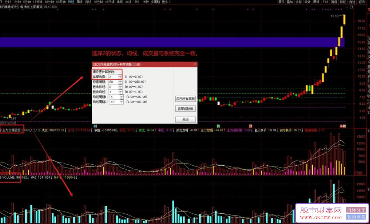370x224 pixels.
Task: Switch to the 分时 period tab
Action: click(8, 2)
